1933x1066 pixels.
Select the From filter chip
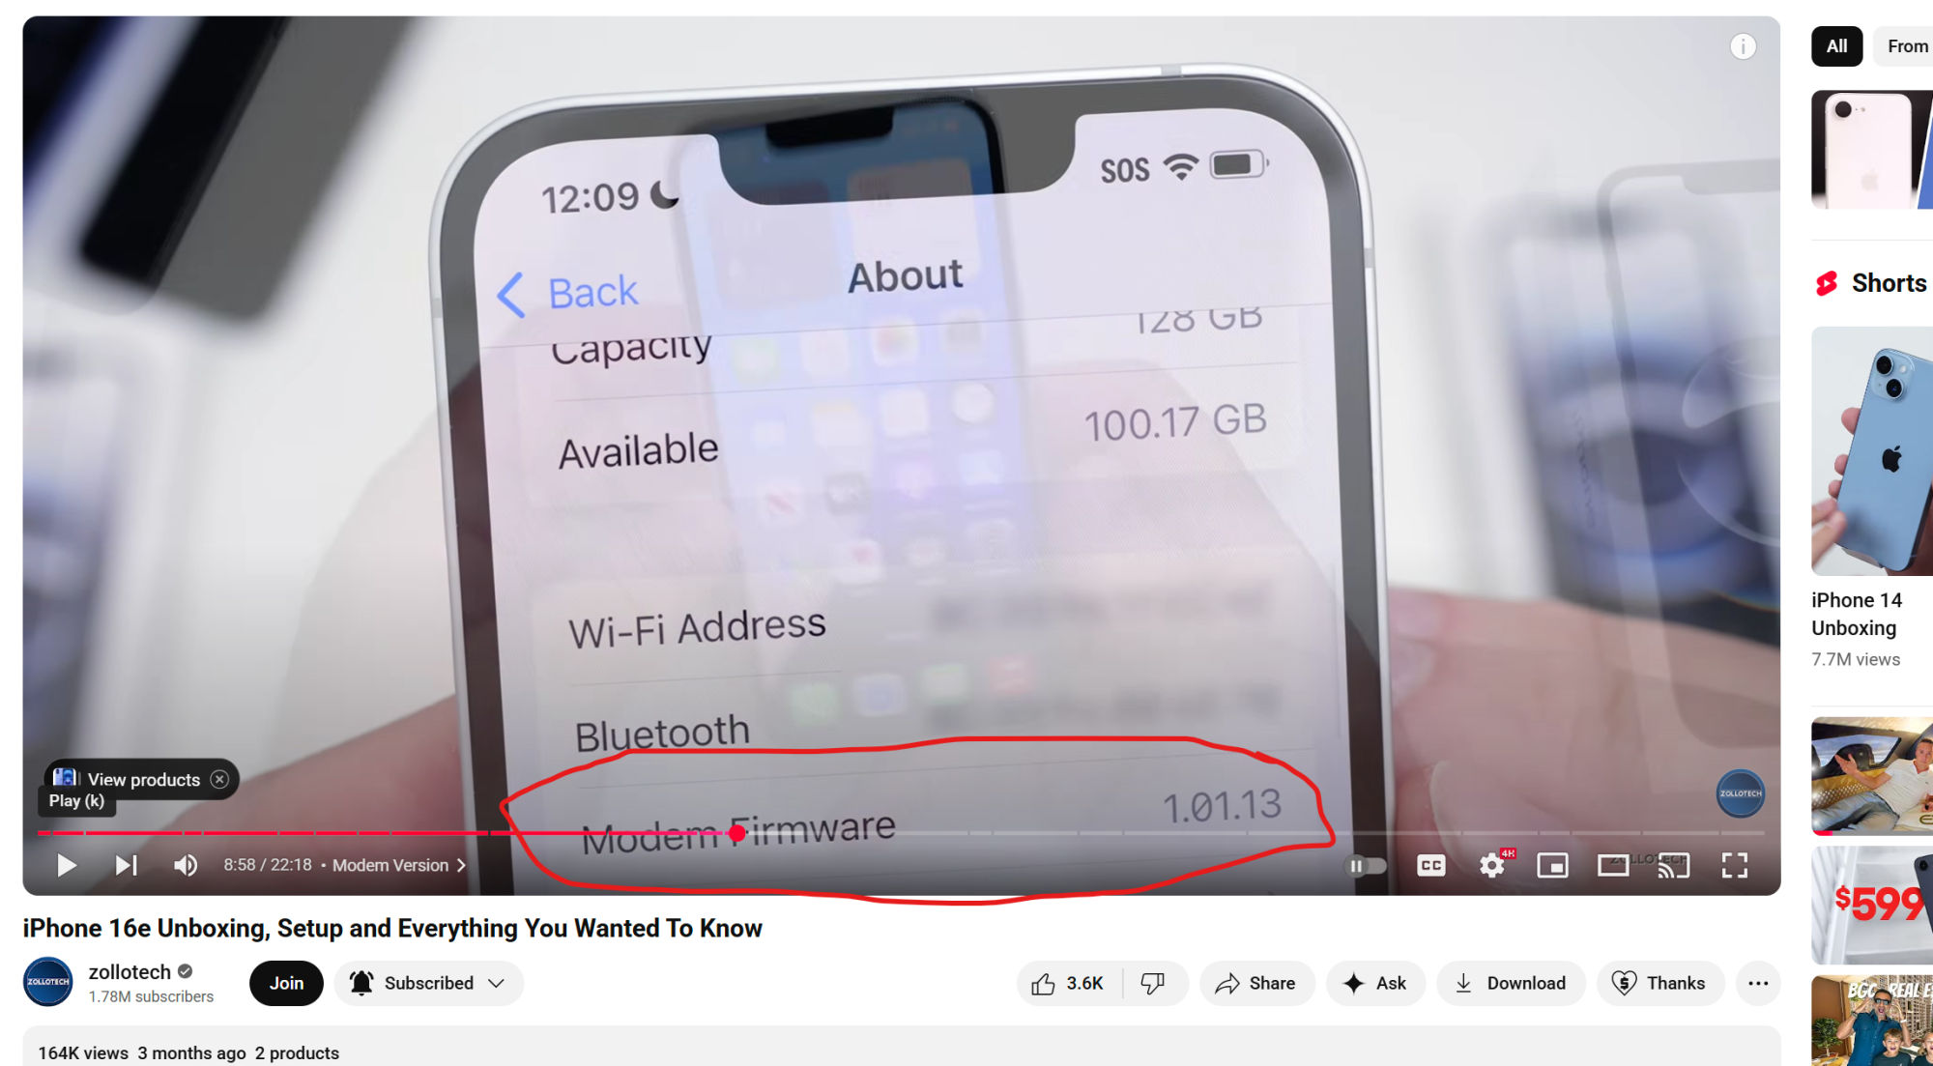pyautogui.click(x=1904, y=46)
